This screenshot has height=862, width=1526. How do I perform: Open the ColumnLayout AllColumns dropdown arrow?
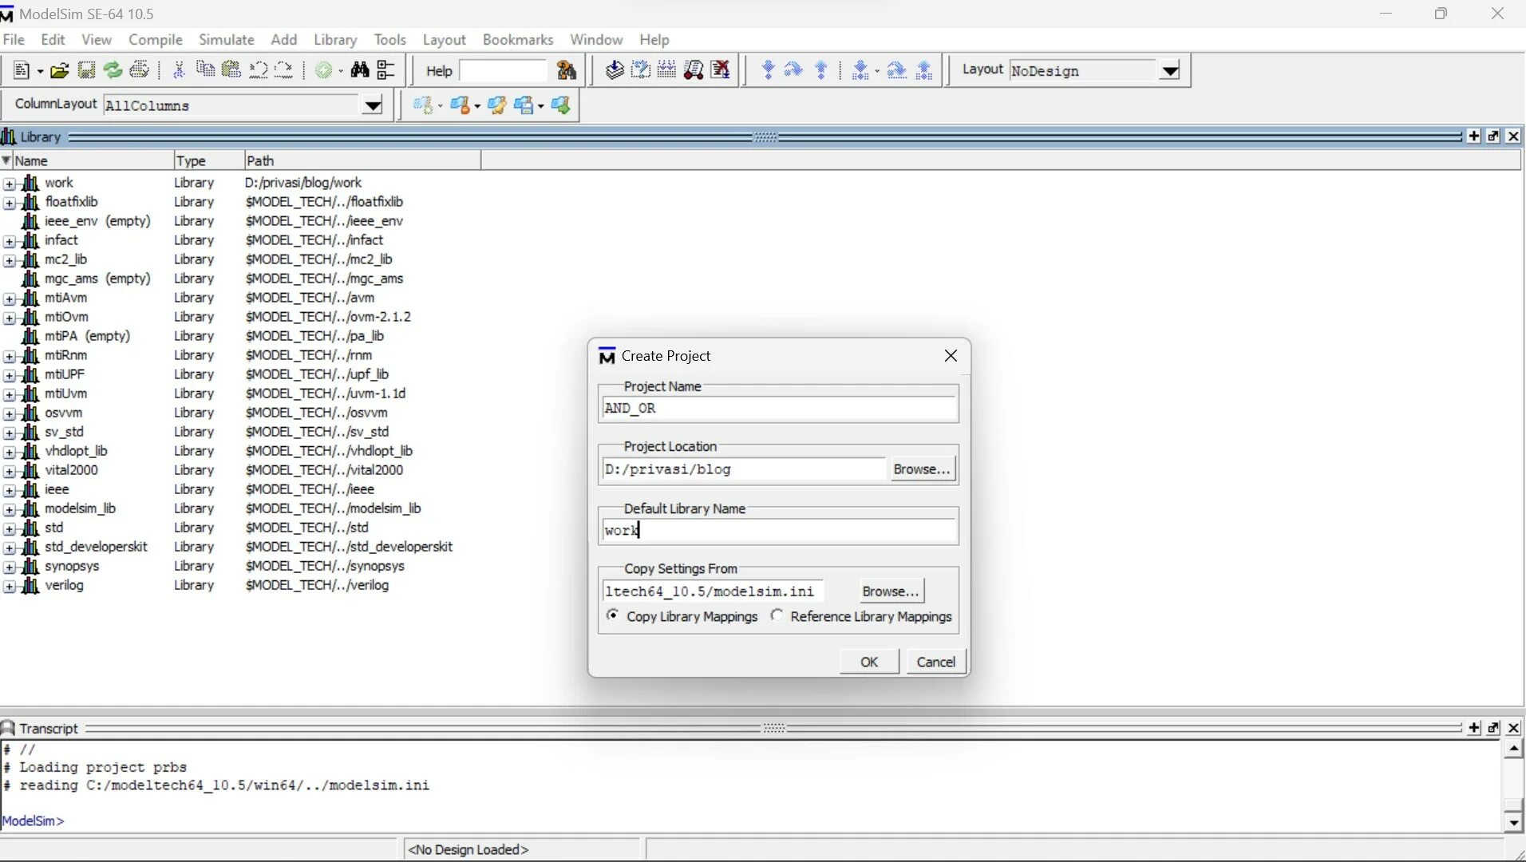[x=372, y=105]
